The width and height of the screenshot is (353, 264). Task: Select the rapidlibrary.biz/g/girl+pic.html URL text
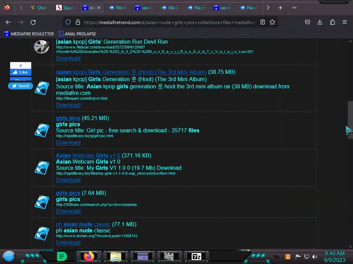point(85,136)
